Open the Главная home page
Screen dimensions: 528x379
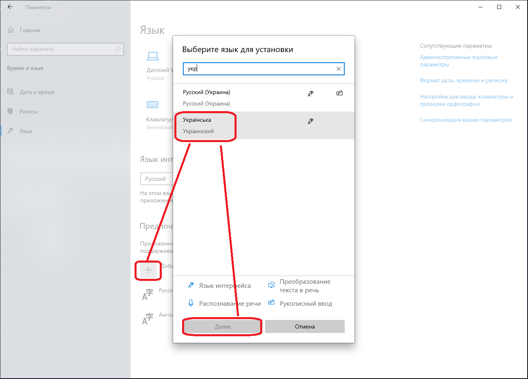click(x=30, y=30)
